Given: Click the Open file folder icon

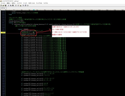Looking at the screenshot, I should point(3,5).
